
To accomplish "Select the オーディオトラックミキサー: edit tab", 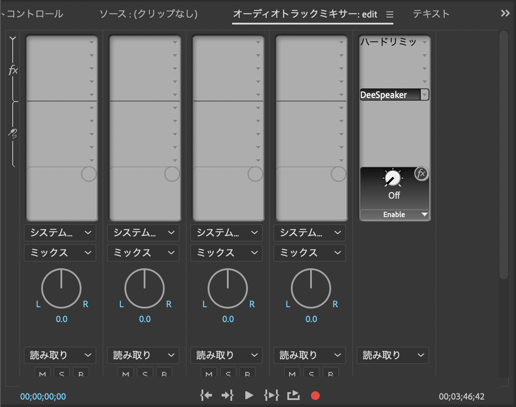I will point(305,14).
